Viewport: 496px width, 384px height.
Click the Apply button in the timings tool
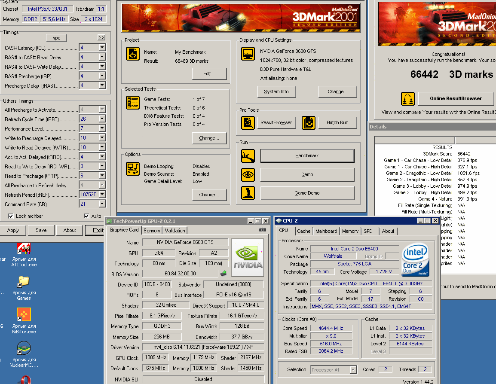tap(13, 230)
